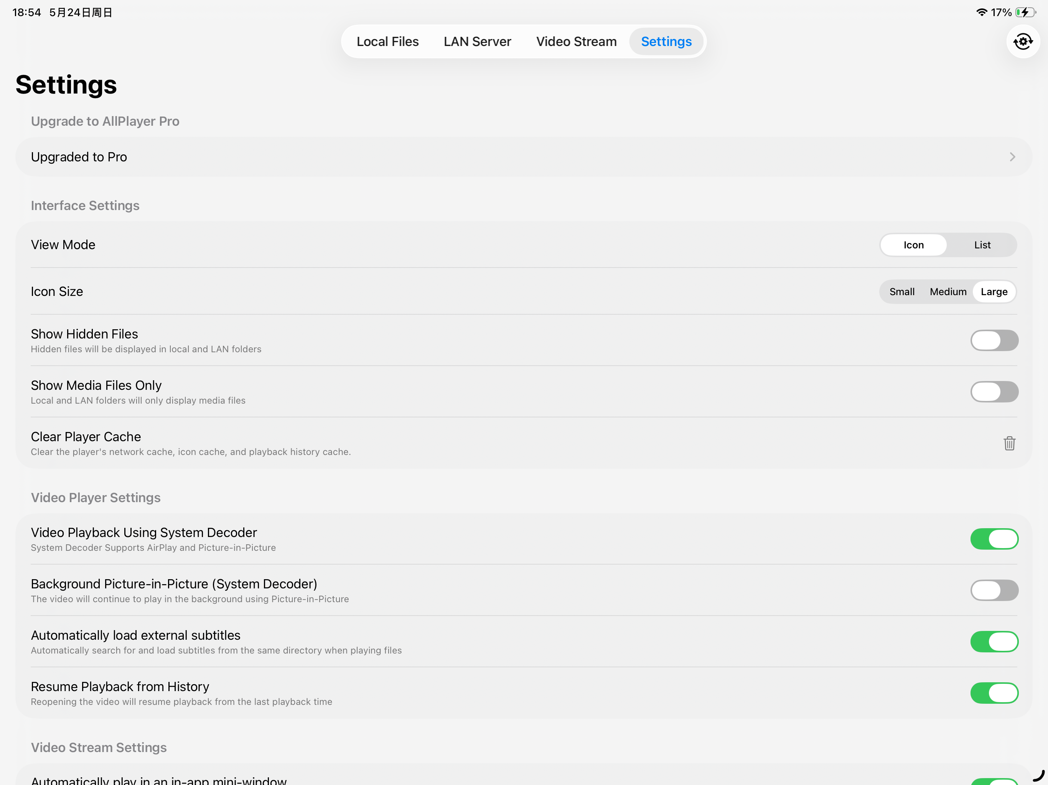Check the Wi-Fi status icon
Image resolution: width=1048 pixels, height=785 pixels.
tap(981, 12)
